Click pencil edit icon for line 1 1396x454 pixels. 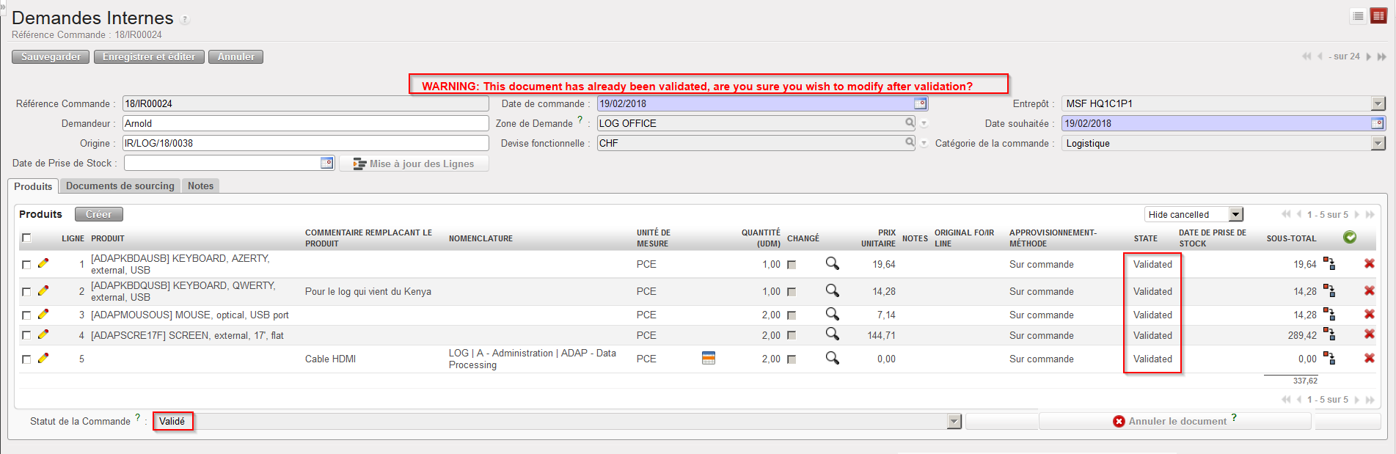(43, 263)
